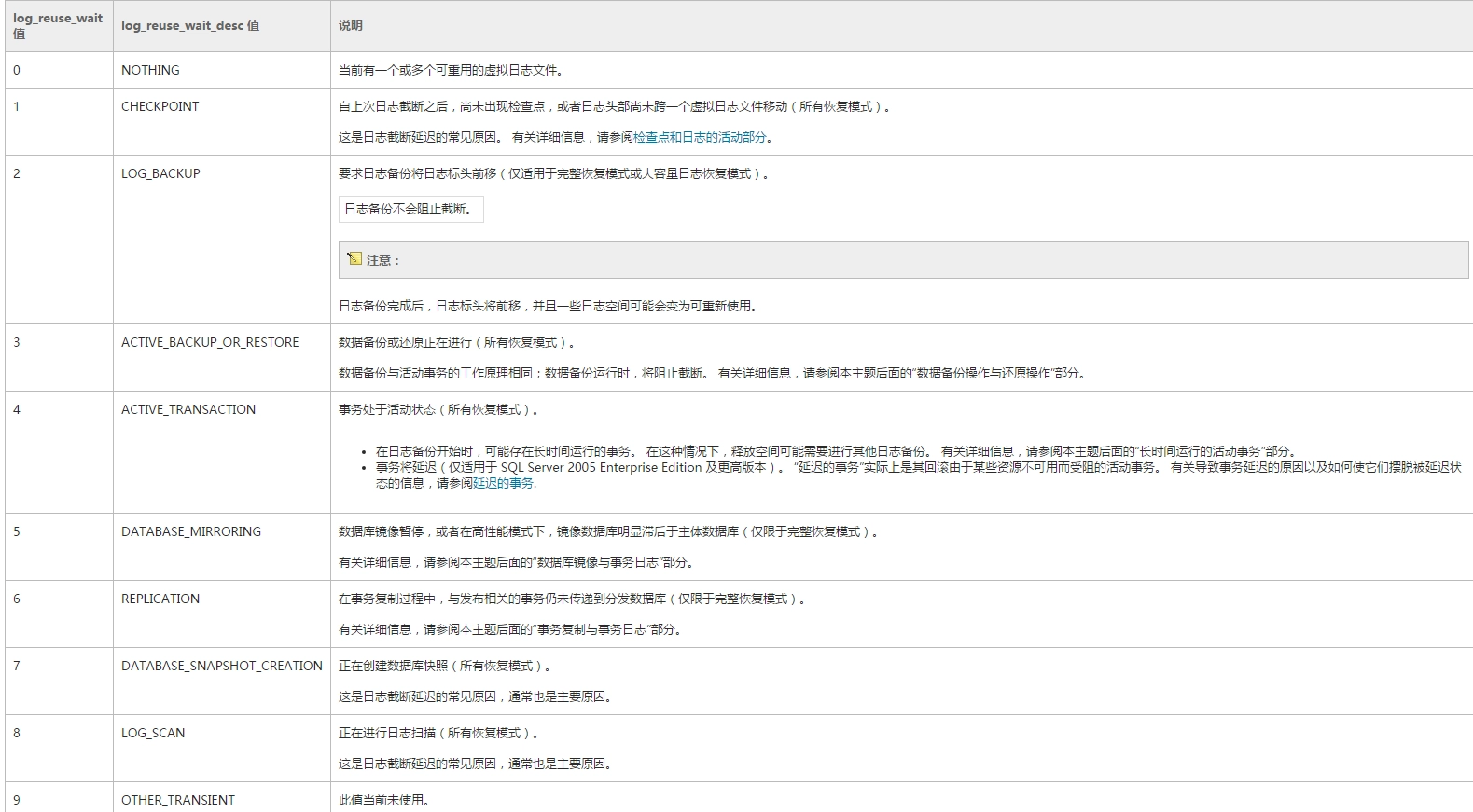Select the ACTIVE_BACKUP_OR_RESTORE cell
Viewport: 1473px width, 812px height.
210,342
